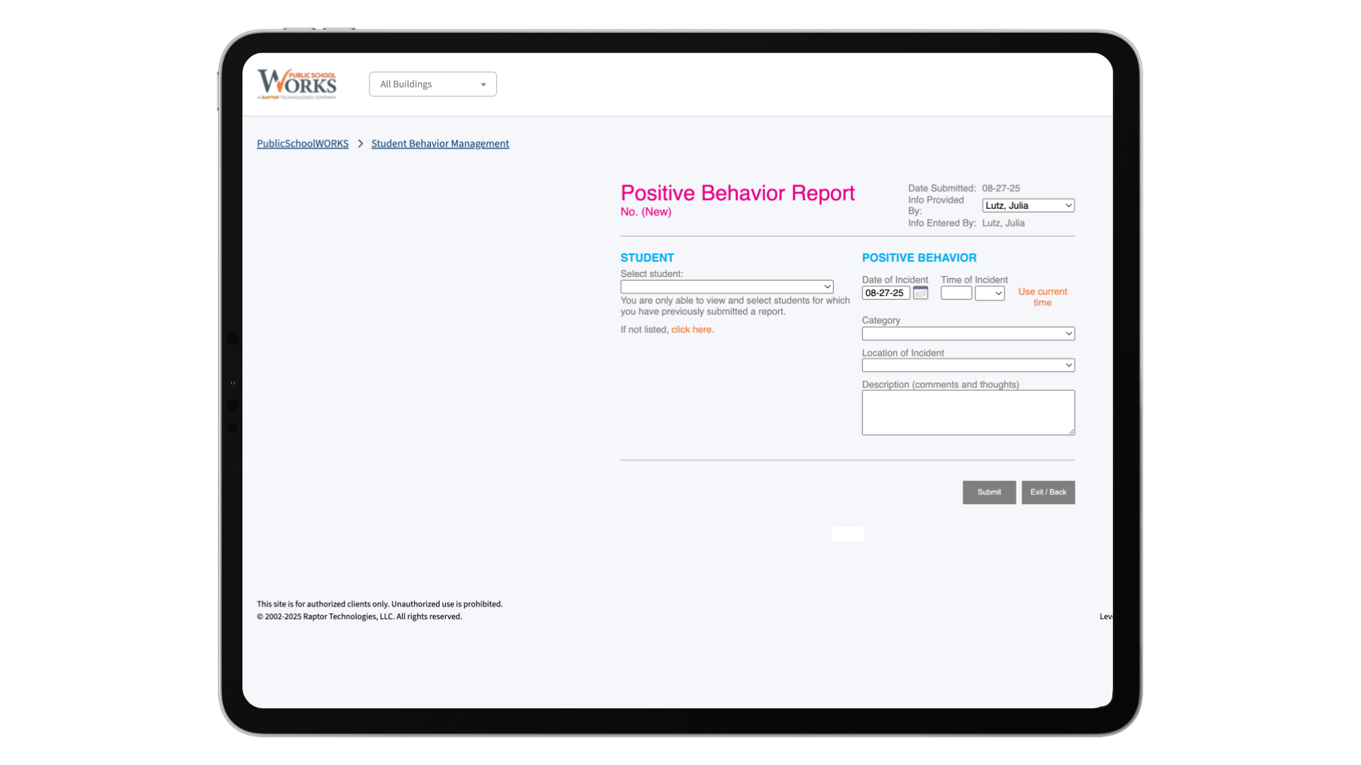Click the Use current time link
This screenshot has width=1361, height=765.
[1042, 297]
